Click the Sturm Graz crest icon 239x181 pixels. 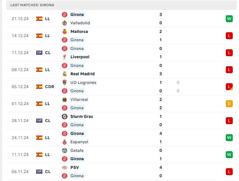[64, 117]
